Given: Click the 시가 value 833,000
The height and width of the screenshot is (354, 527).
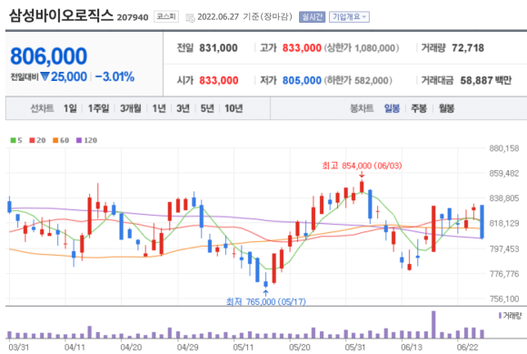Looking at the screenshot, I should (x=219, y=80).
